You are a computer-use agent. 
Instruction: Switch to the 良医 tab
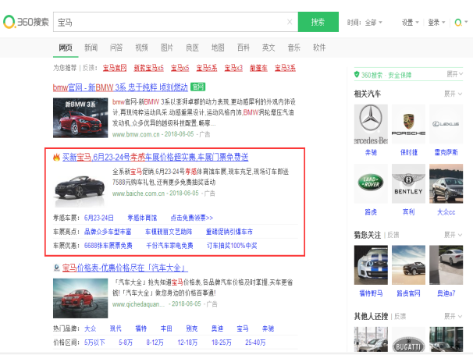[x=193, y=48]
